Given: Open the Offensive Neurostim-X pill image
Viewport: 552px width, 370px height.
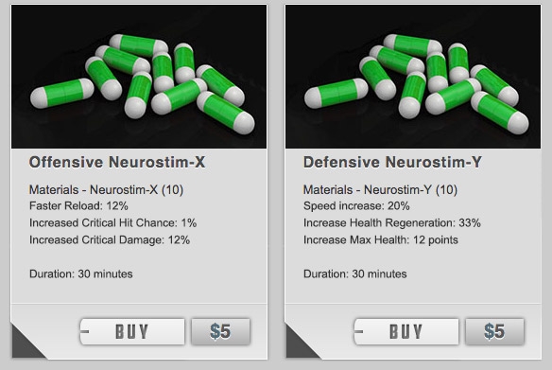Looking at the screenshot, I should 139,77.
